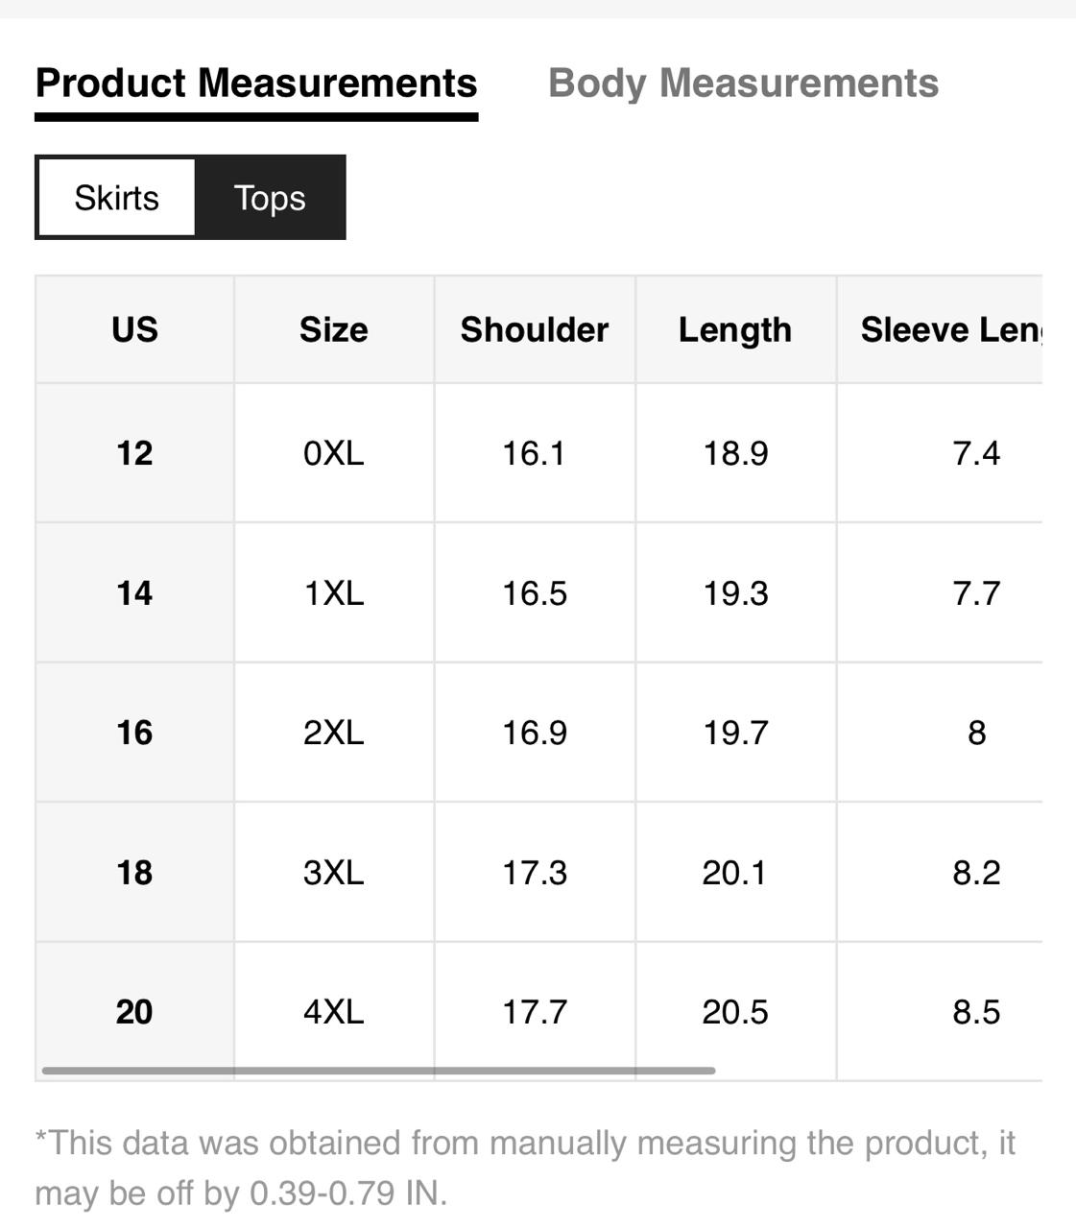The image size is (1076, 1229).
Task: Click the Size column header
Action: [x=334, y=330]
